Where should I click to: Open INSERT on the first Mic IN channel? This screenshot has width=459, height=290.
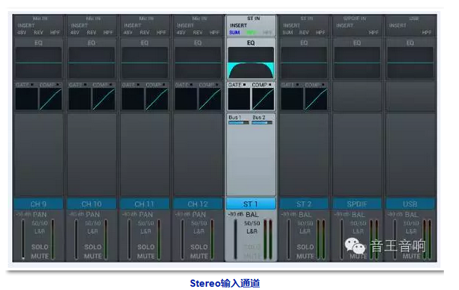pyautogui.click(x=26, y=25)
